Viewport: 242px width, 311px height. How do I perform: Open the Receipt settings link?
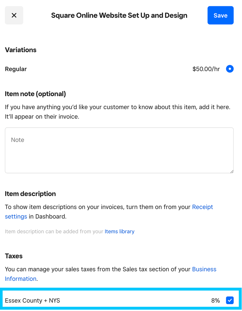(202, 207)
